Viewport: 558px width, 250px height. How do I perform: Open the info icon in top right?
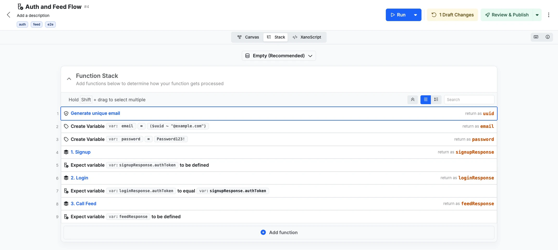[548, 37]
